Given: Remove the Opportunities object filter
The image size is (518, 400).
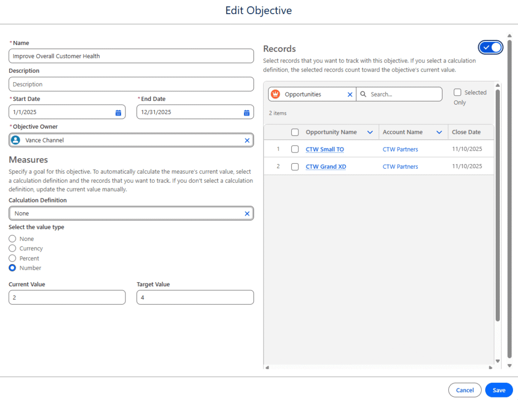Looking at the screenshot, I should pyautogui.click(x=350, y=94).
